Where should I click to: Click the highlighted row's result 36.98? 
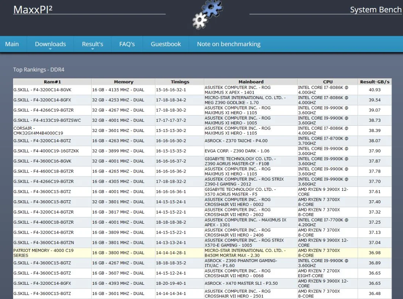tap(375, 253)
